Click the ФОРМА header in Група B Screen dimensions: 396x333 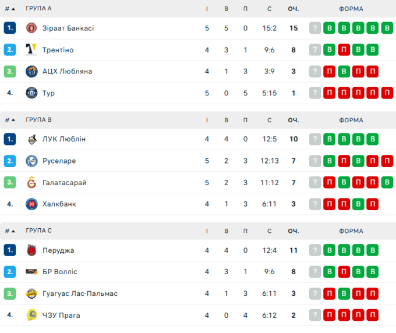(351, 120)
